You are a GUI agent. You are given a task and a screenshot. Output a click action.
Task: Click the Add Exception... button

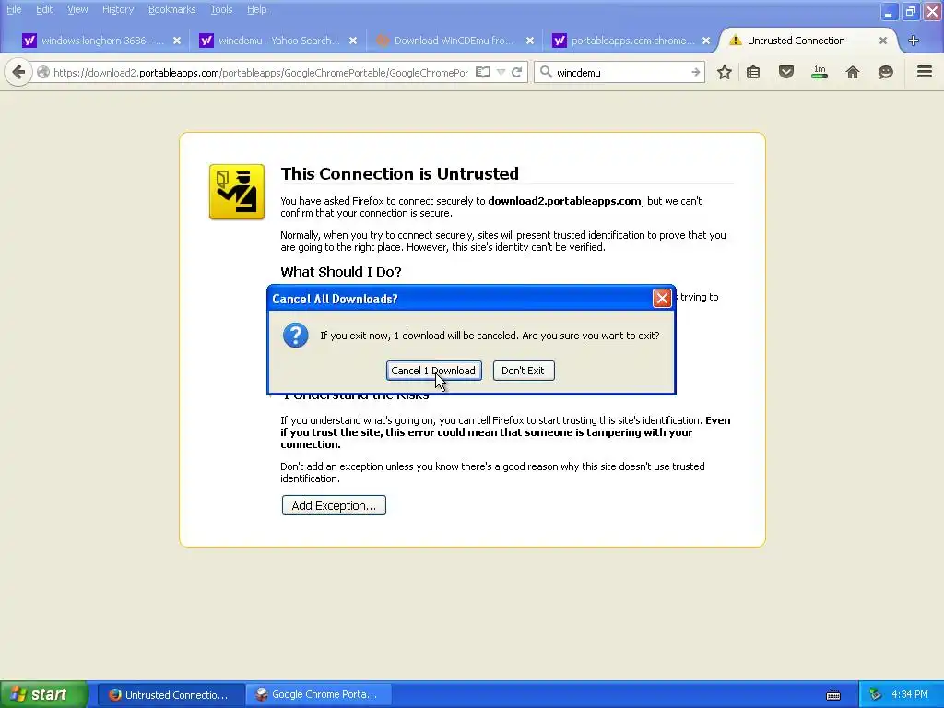[x=334, y=505]
